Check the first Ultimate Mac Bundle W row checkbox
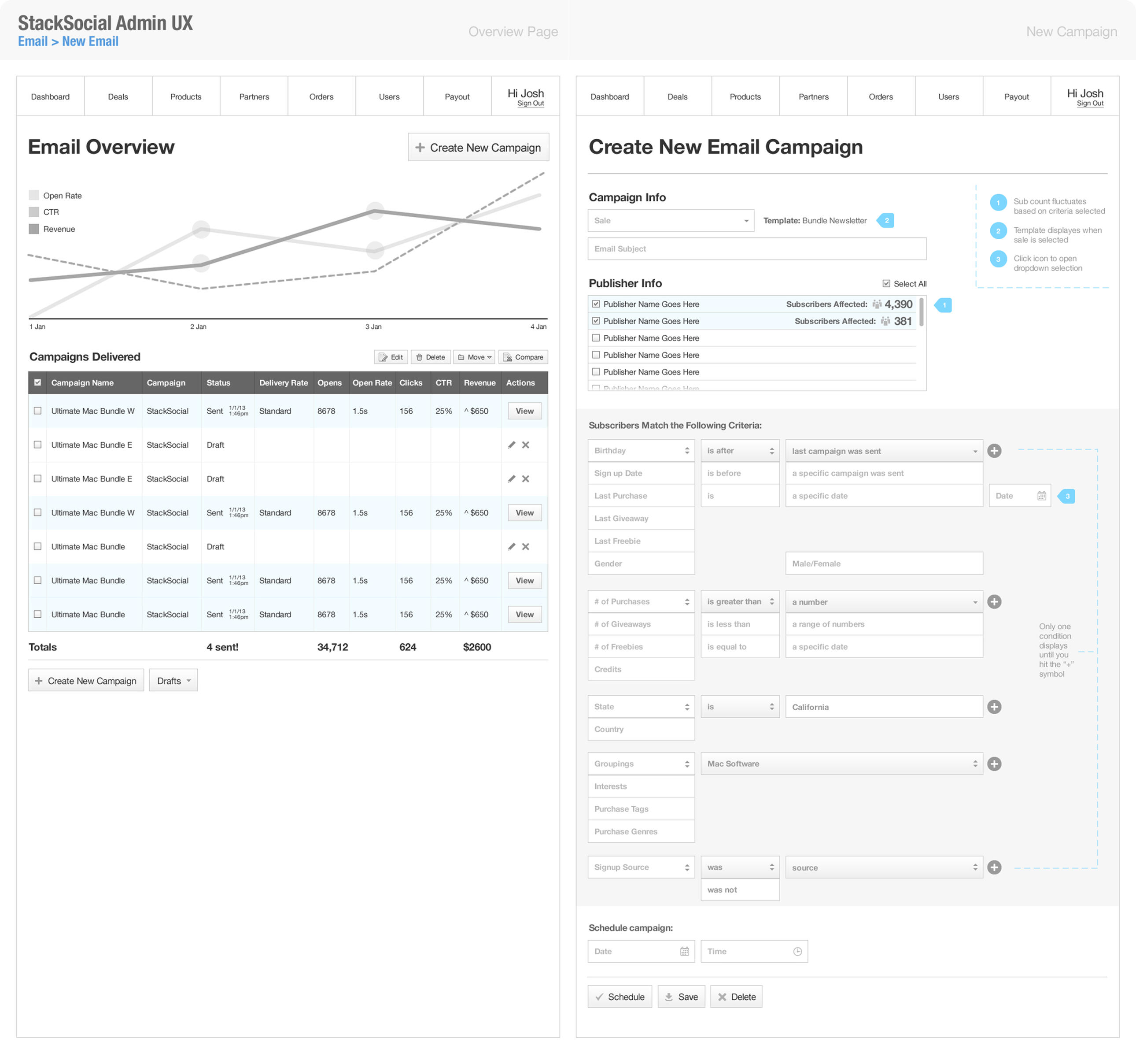This screenshot has height=1057, width=1136. point(38,411)
